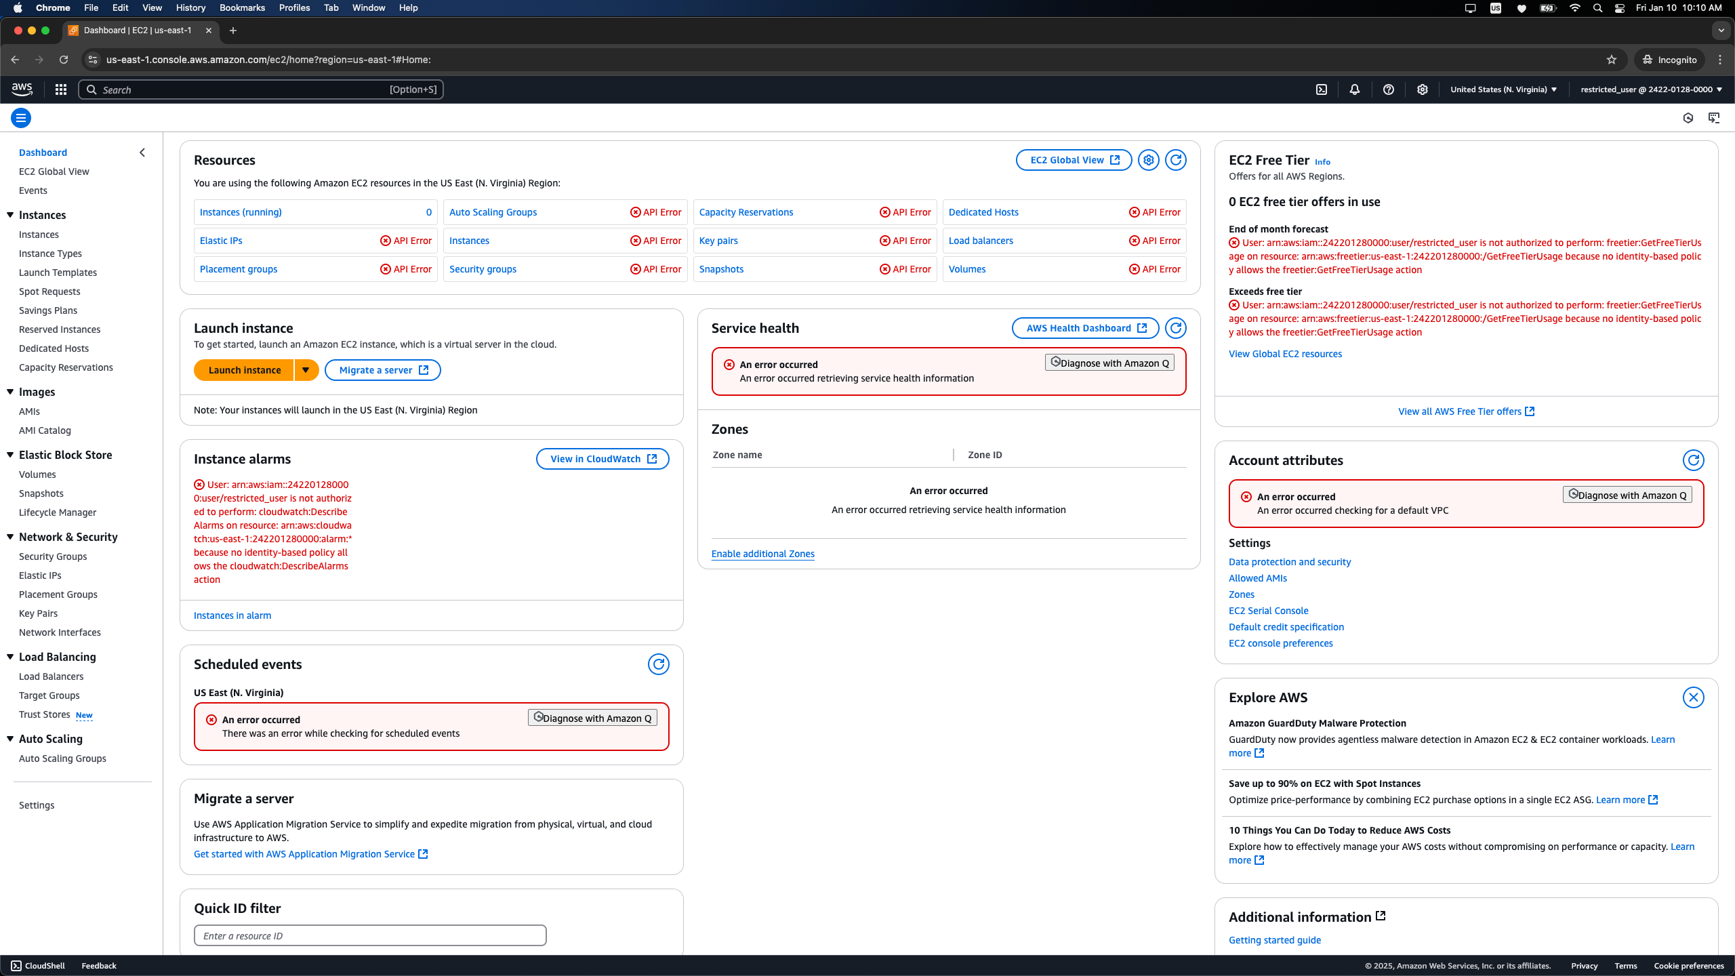Collapse the Instances sidebar section

click(x=10, y=215)
